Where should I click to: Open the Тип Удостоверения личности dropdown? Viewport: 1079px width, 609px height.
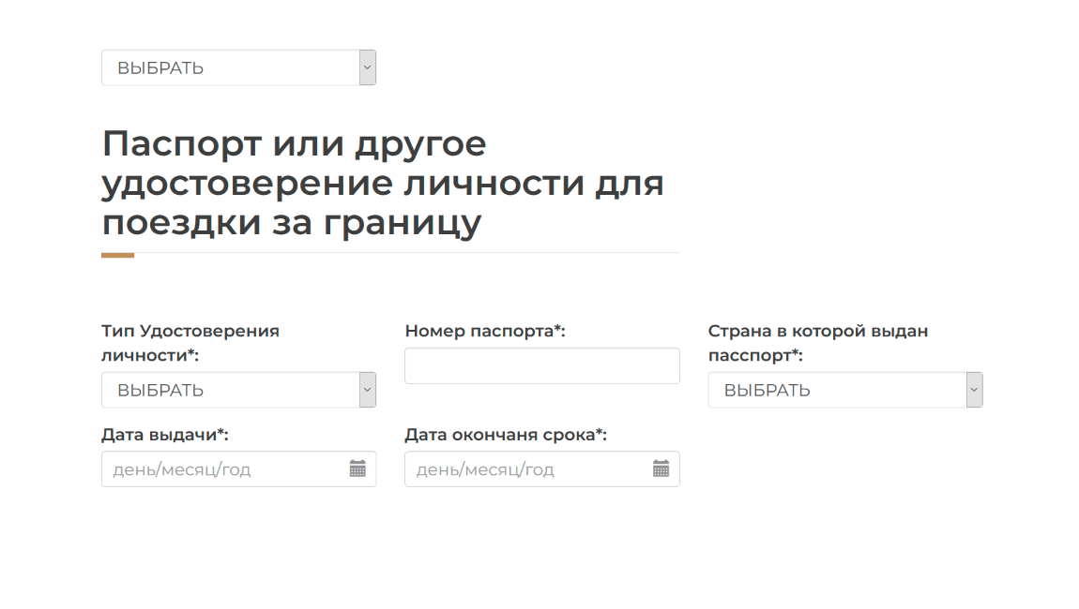coord(238,390)
